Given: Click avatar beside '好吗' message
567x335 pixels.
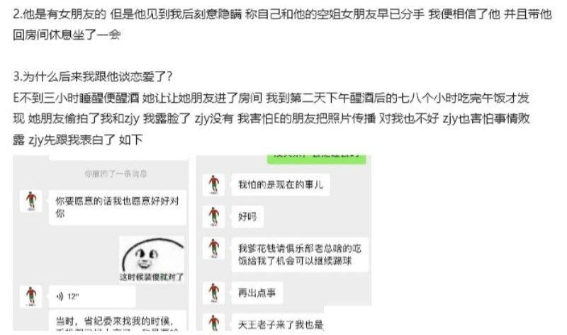Looking at the screenshot, I should coord(214,217).
